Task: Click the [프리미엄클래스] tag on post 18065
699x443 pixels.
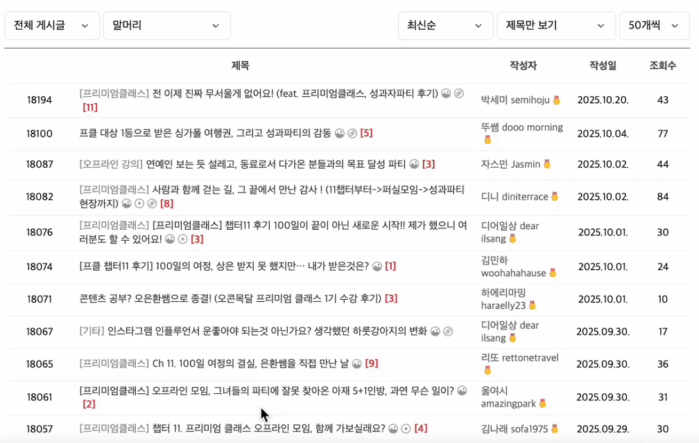Action: pos(114,363)
